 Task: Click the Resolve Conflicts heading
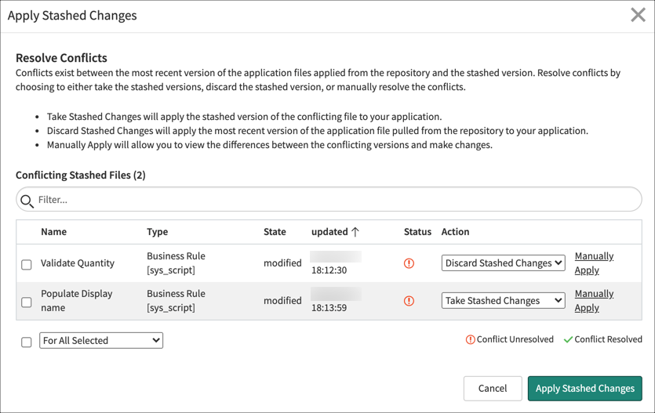point(61,58)
